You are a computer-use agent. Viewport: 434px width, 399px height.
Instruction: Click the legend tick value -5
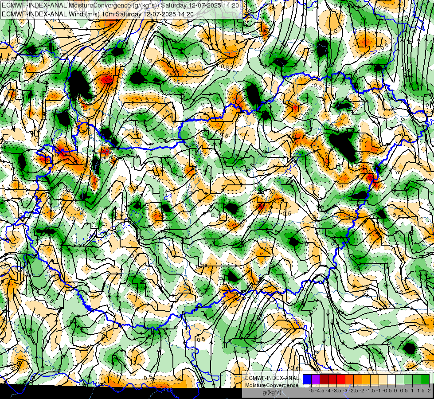pos(311,391)
